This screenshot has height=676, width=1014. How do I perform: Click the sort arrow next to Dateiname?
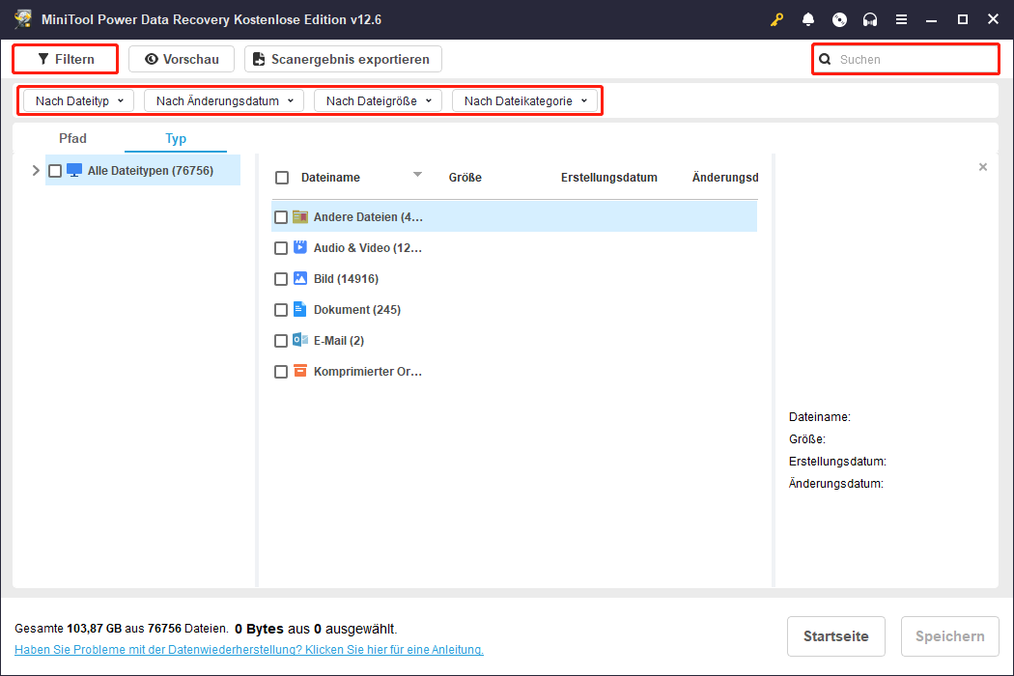click(417, 174)
